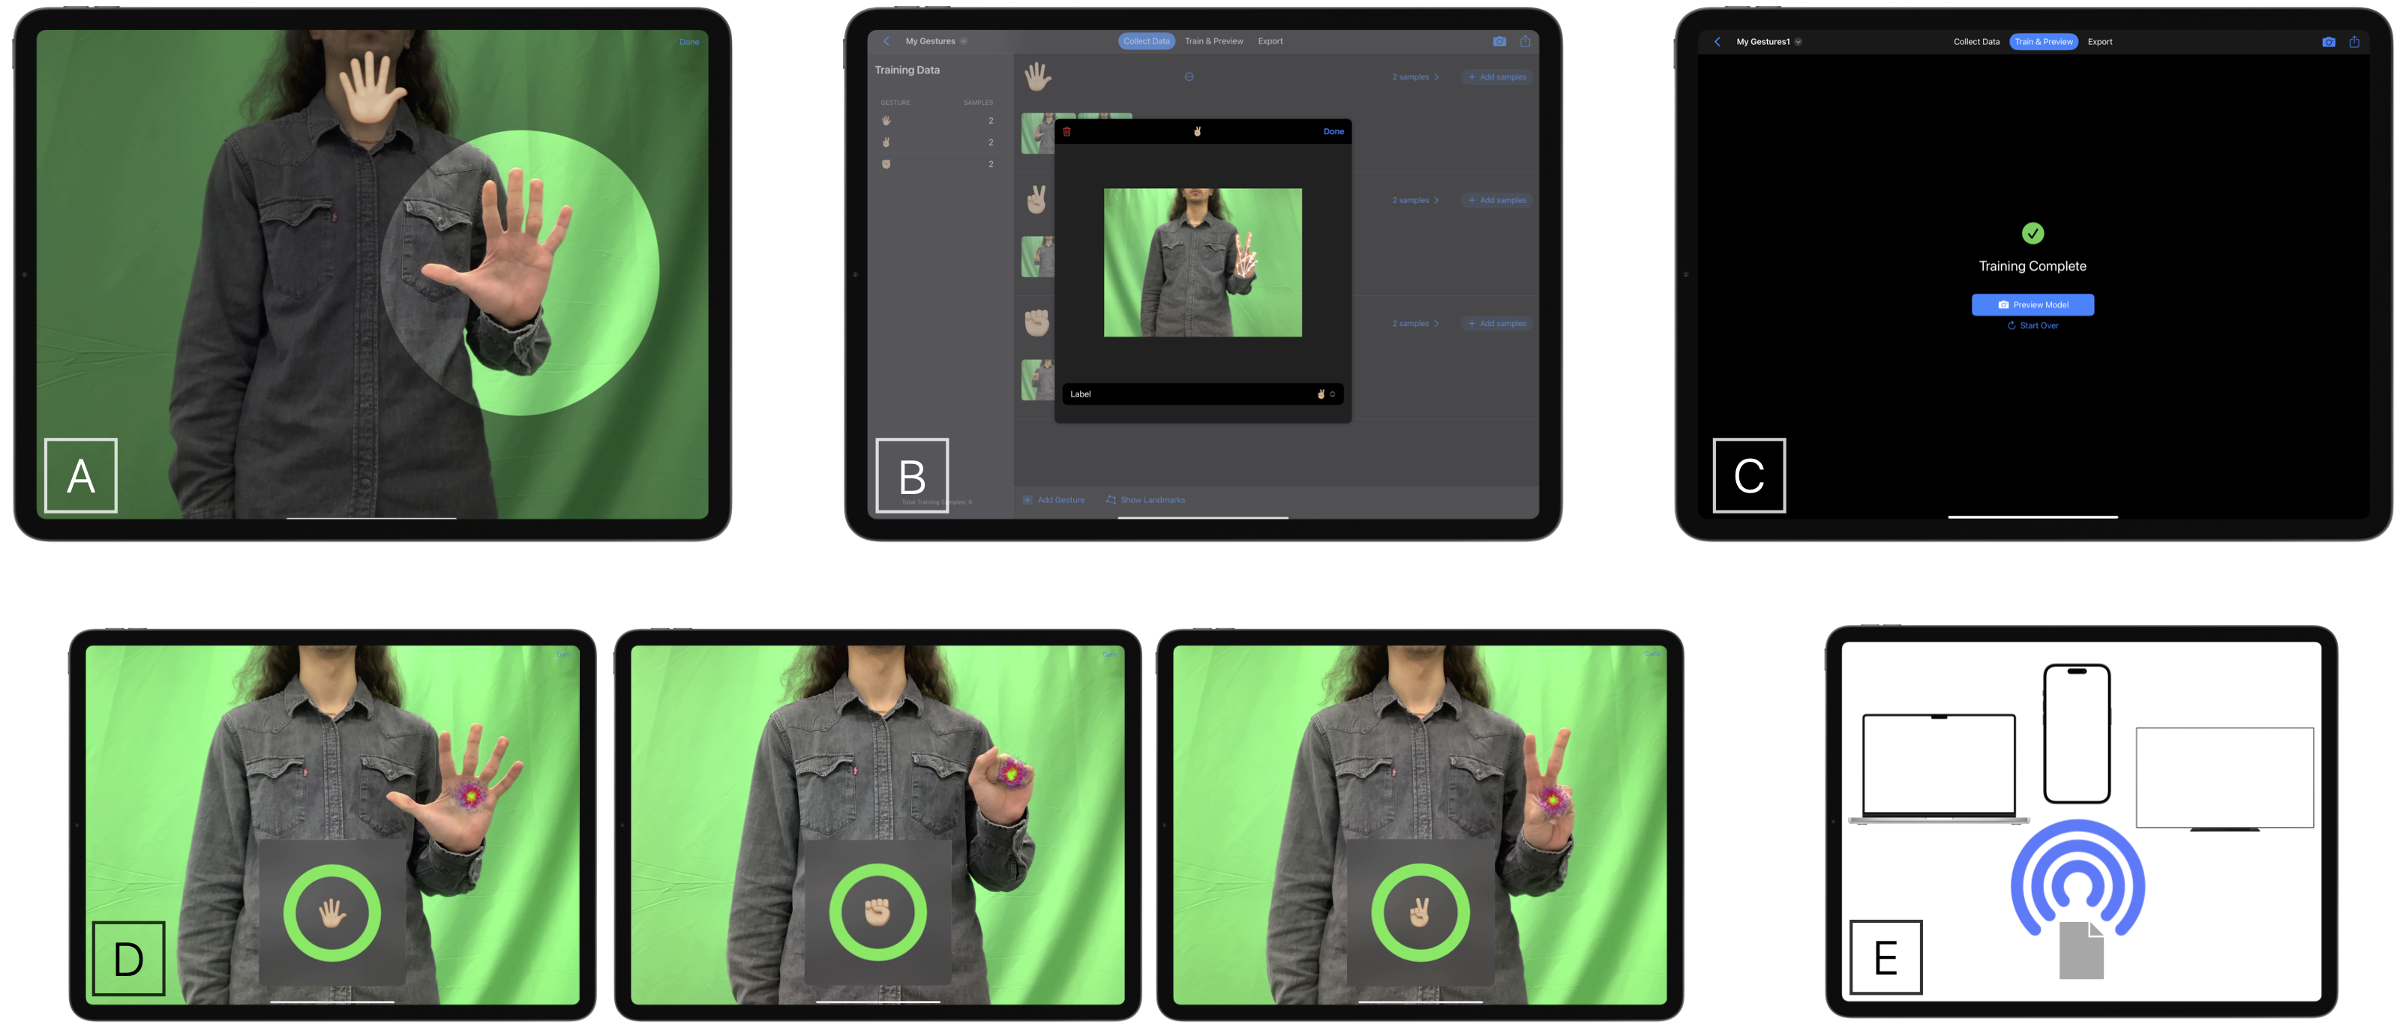Switch to the Train & Preview tab in panel B
Viewport: 2406px width, 1033px height.
coord(1213,41)
